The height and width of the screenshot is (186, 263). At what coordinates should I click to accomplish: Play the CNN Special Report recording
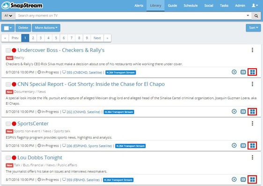coord(234,111)
